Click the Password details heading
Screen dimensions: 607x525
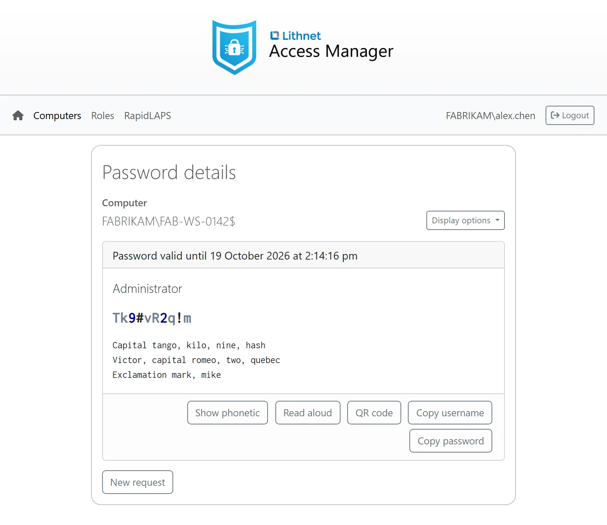pos(169,172)
